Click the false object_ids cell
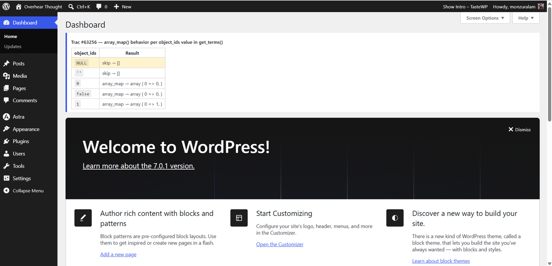Screen dimensions: 552x266 (x=85, y=94)
